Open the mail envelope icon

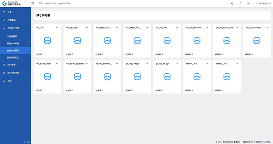(x=248, y=3)
